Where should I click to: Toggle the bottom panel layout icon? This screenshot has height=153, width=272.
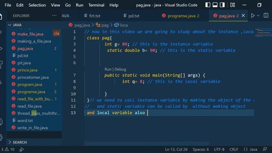click(x=215, y=5)
